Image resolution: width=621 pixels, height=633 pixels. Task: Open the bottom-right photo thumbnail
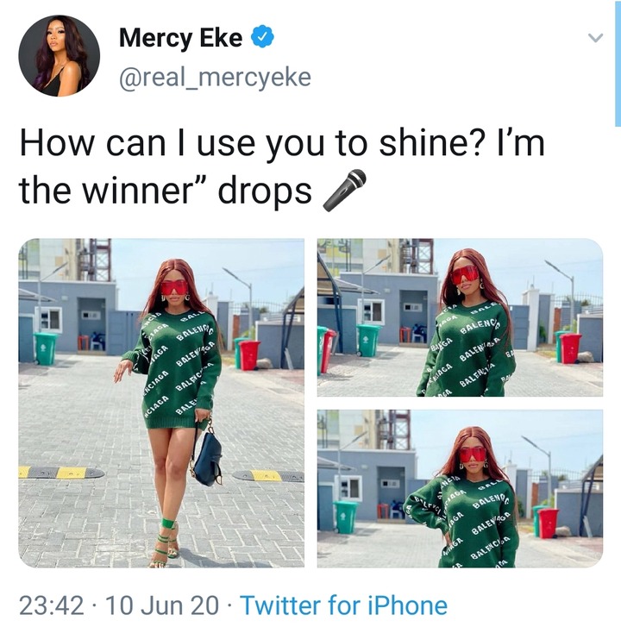point(460,489)
